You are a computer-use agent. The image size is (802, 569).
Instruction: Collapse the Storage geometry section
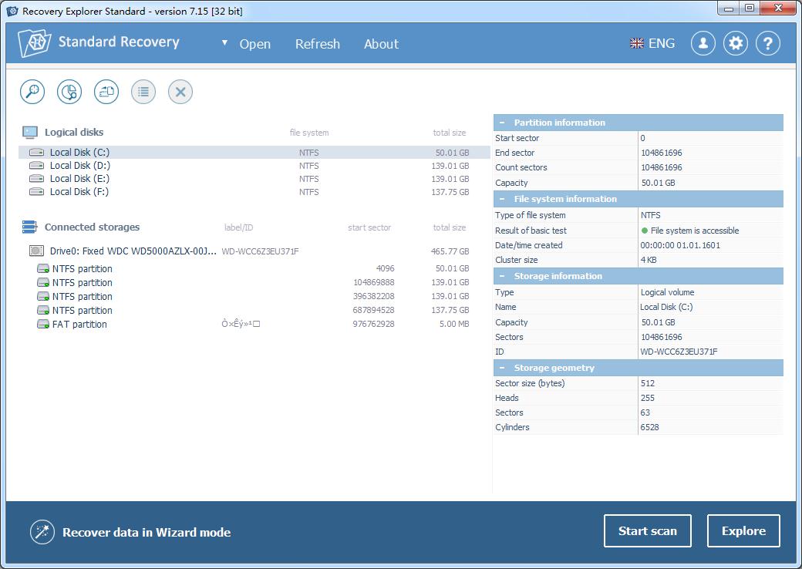pos(502,368)
